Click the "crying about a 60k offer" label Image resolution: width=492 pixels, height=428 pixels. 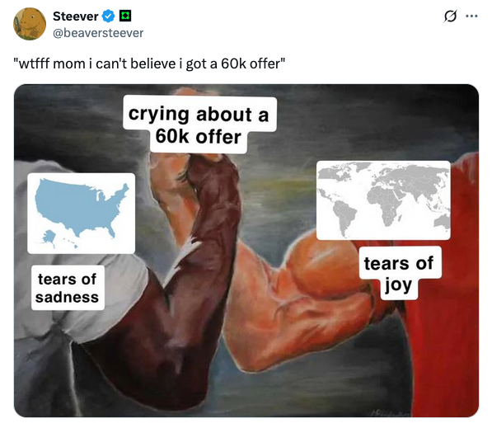click(199, 125)
